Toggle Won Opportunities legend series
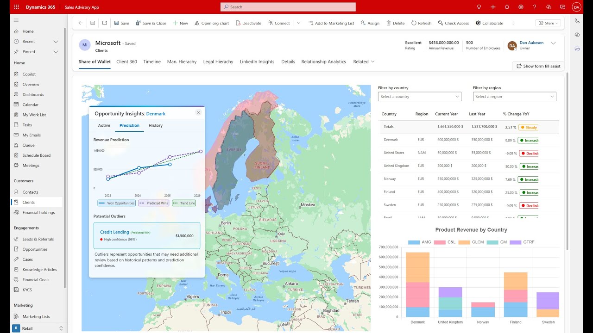Viewport: 593px width, 333px height. click(116, 203)
